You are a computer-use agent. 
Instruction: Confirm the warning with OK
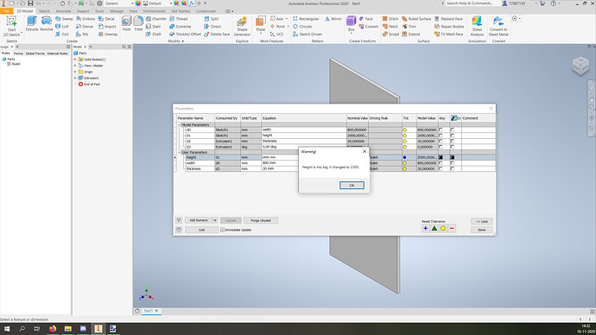pos(352,186)
